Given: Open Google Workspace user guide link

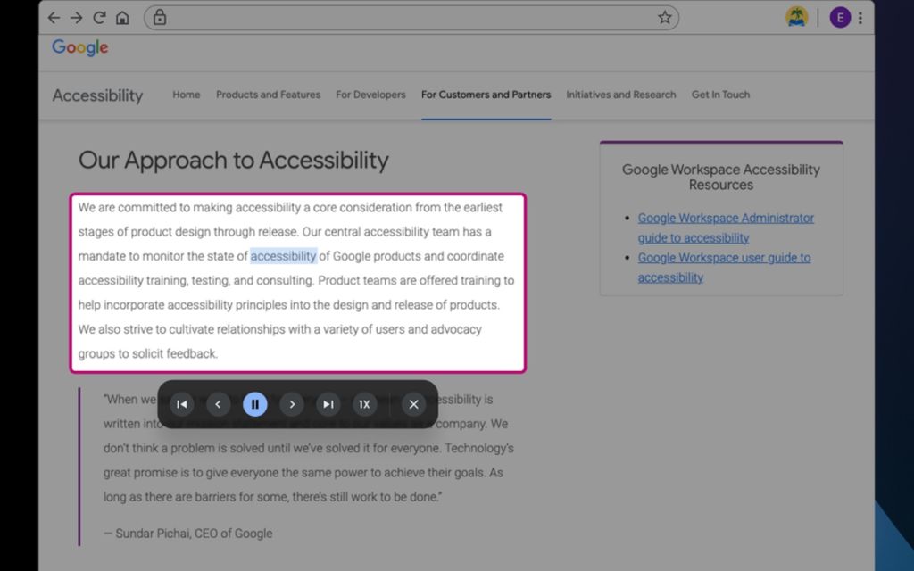Looking at the screenshot, I should 724,268.
